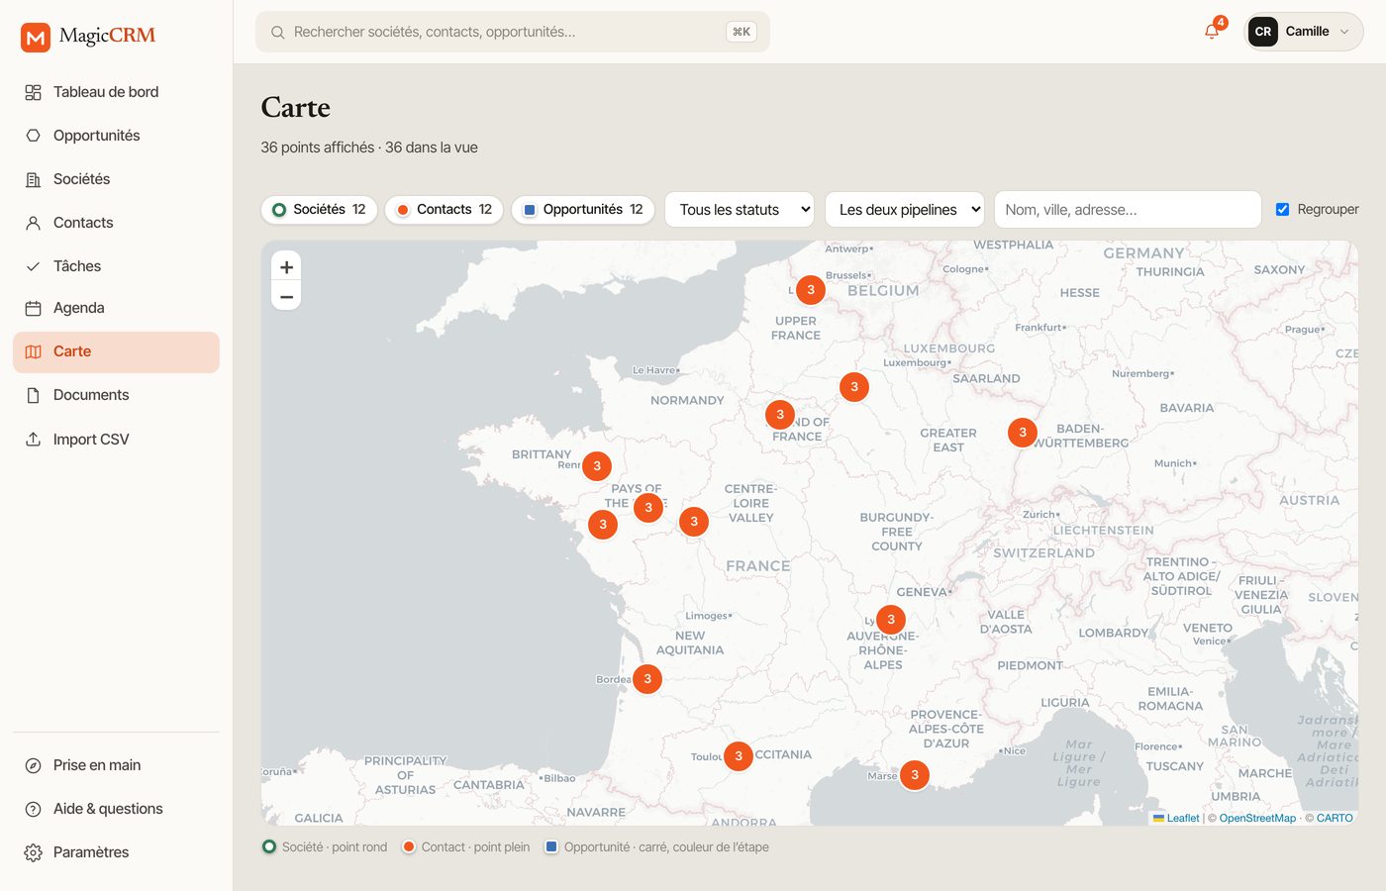Click the search magnifier icon
Screen dimensions: 1386x891
(x=278, y=32)
